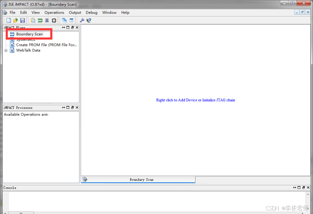Select WebTalk Data in the flows tree
This screenshot has height=214, width=313.
[28, 50]
